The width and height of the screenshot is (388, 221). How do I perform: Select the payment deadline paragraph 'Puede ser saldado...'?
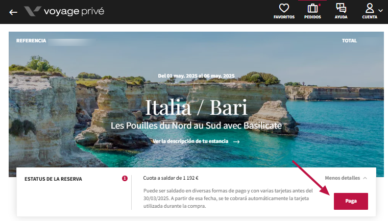point(228,198)
